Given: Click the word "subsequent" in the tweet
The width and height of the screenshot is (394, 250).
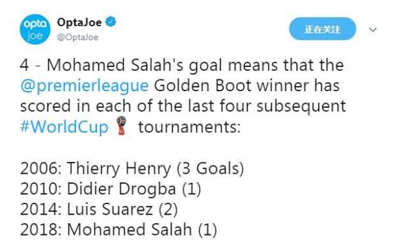Looking at the screenshot, I should 301,107.
